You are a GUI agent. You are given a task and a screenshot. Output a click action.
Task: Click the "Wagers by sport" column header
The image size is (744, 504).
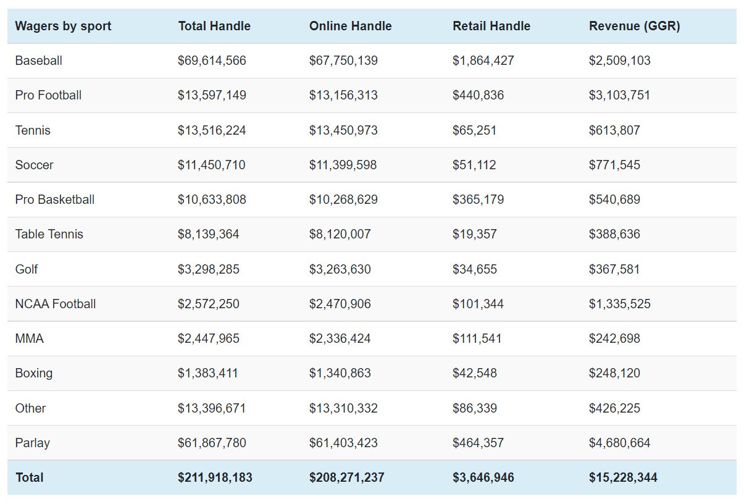[63, 26]
